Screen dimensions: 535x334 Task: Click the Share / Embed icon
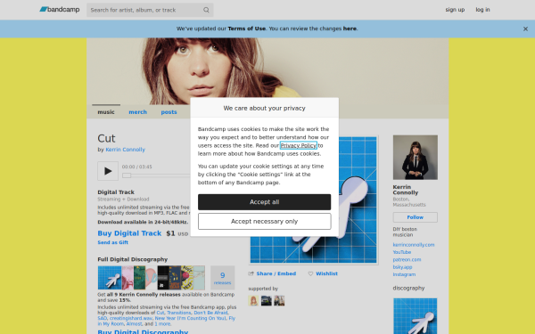[251, 273]
